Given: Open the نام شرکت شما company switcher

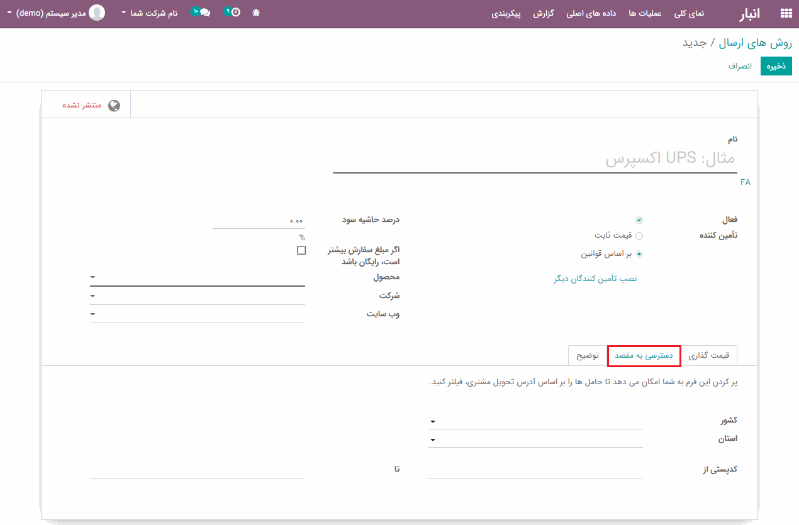Looking at the screenshot, I should [150, 13].
